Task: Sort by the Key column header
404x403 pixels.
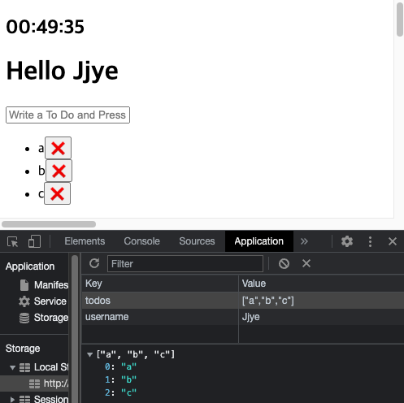Action: [x=160, y=284]
